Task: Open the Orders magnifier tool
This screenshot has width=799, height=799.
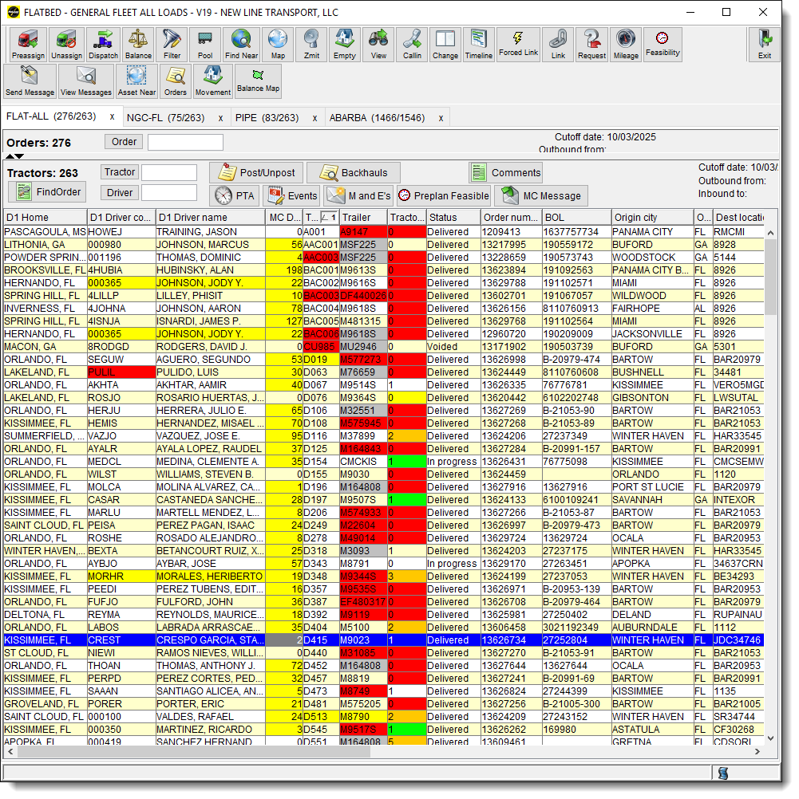Action: (175, 81)
